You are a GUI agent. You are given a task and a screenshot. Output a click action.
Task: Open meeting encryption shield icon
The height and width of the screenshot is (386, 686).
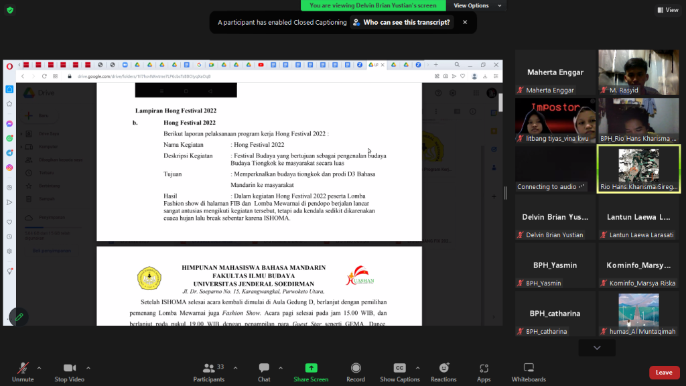pyautogui.click(x=10, y=9)
